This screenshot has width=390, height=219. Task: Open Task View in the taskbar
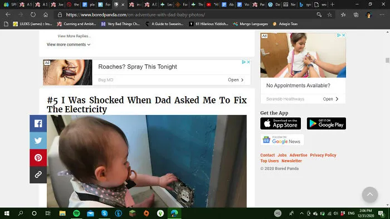tap(48, 213)
